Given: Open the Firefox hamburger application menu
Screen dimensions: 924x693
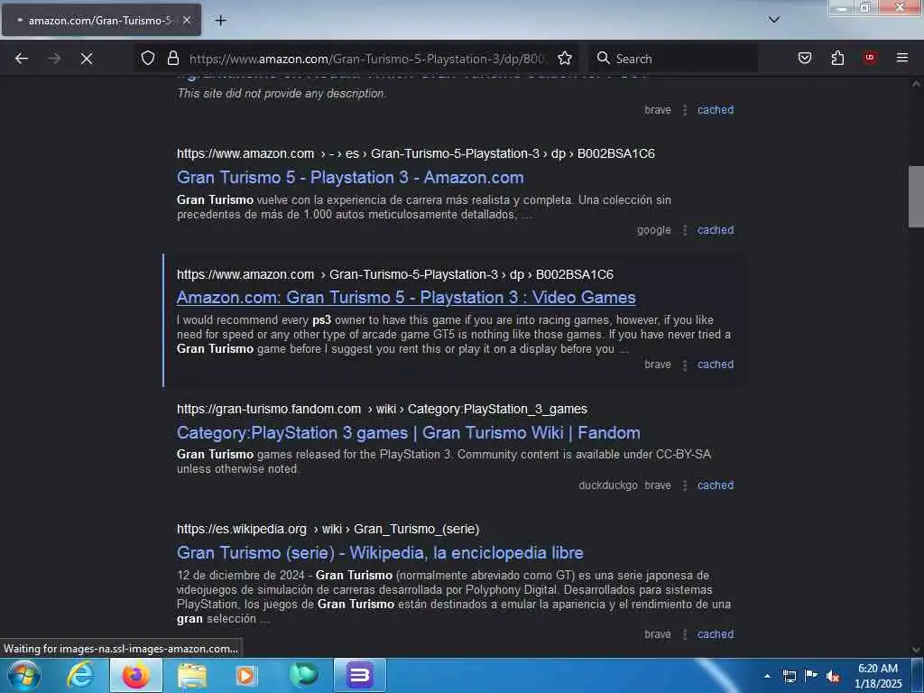Looking at the screenshot, I should pos(902,58).
